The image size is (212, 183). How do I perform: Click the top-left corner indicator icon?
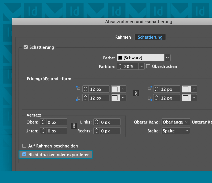tap(79, 89)
